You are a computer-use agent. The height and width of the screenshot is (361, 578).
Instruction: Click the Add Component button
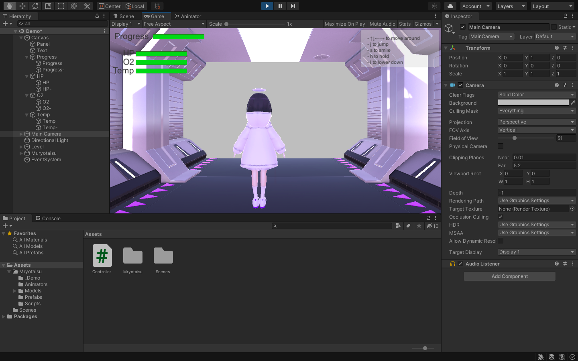click(510, 276)
